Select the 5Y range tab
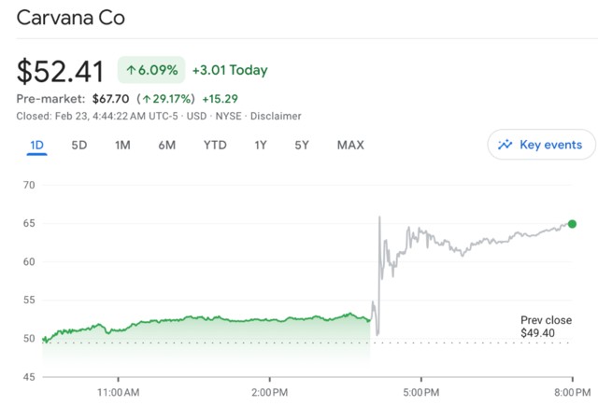The width and height of the screenshot is (598, 406). 302,145
